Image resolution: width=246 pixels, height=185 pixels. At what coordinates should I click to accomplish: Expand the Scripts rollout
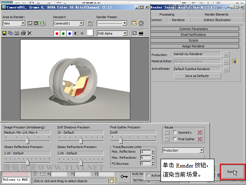coord(194,40)
